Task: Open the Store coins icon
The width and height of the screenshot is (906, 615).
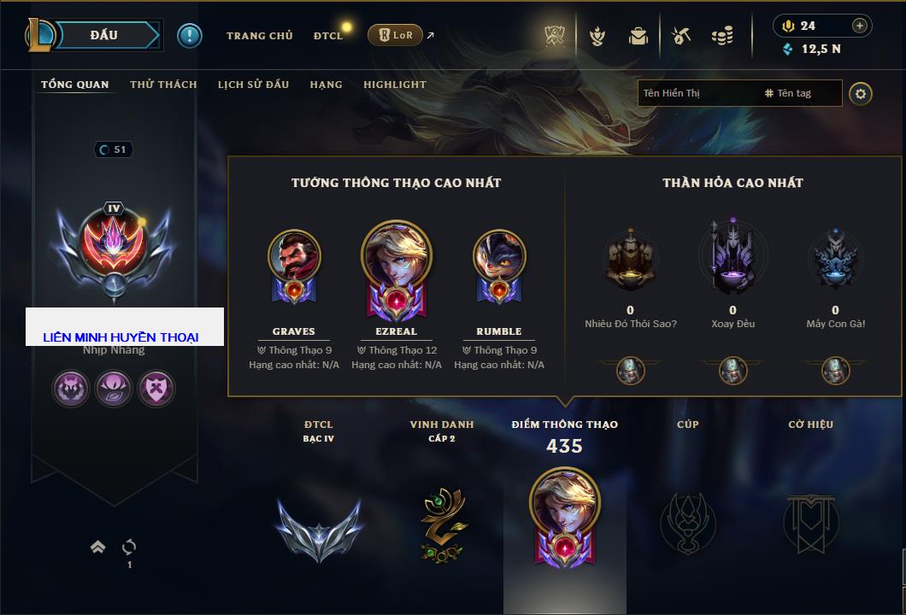Action: pos(722,36)
